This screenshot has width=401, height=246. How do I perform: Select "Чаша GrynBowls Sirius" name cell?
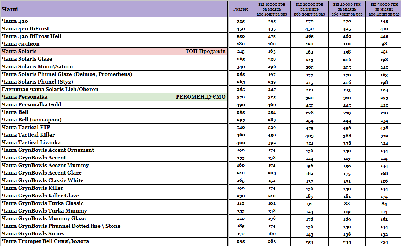(33, 234)
